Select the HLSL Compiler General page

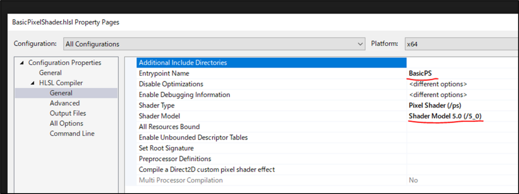pos(61,93)
